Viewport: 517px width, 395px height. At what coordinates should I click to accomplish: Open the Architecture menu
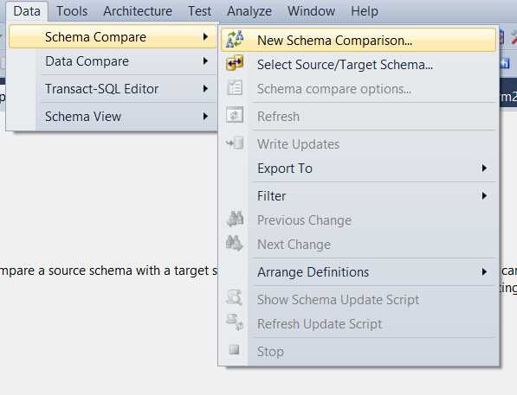click(x=138, y=11)
